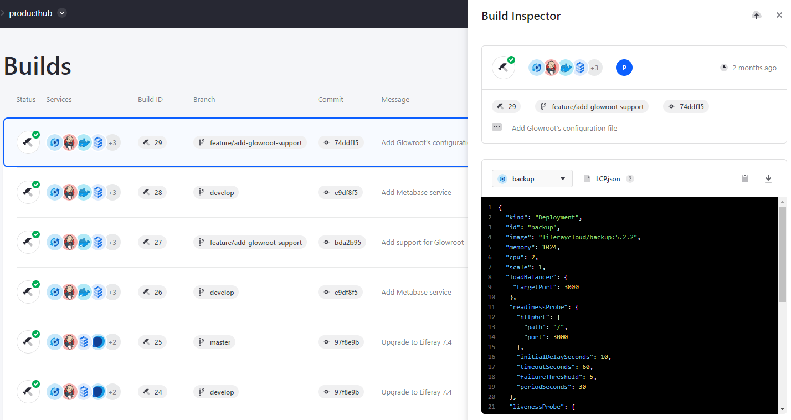Click the code viewer vertical scrollbar

pyautogui.click(x=782, y=255)
